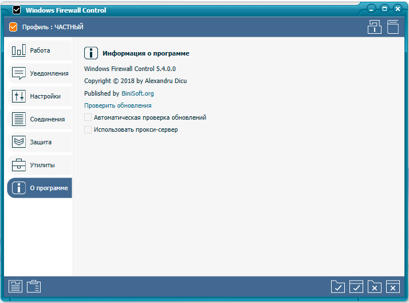This screenshot has width=409, height=303.
Task: Select the О программе tab
Action: [40, 188]
